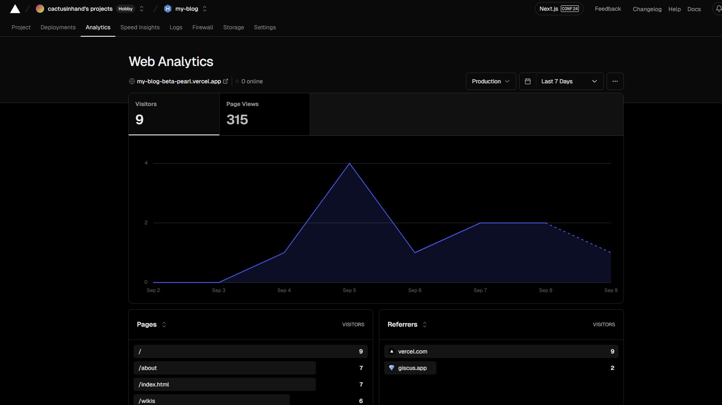Open the my-blog-beta-pearl.vercel.app link
Screen dimensions: 722x405
click(179, 81)
